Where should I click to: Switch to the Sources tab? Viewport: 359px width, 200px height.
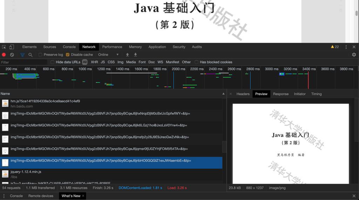[x=49, y=47]
